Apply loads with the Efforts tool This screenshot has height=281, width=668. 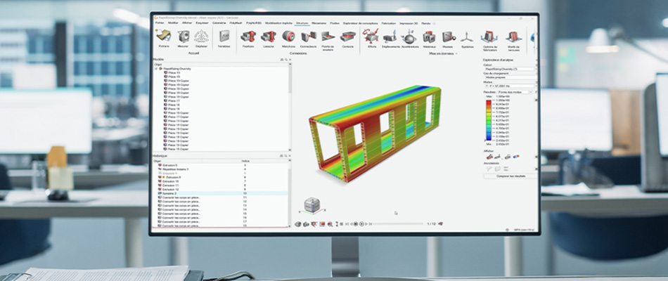[371, 38]
